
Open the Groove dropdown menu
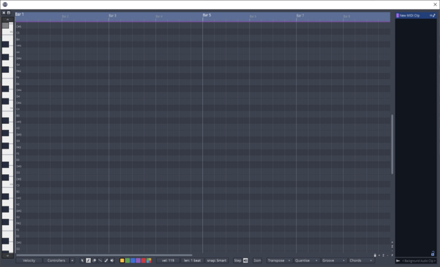click(333, 261)
